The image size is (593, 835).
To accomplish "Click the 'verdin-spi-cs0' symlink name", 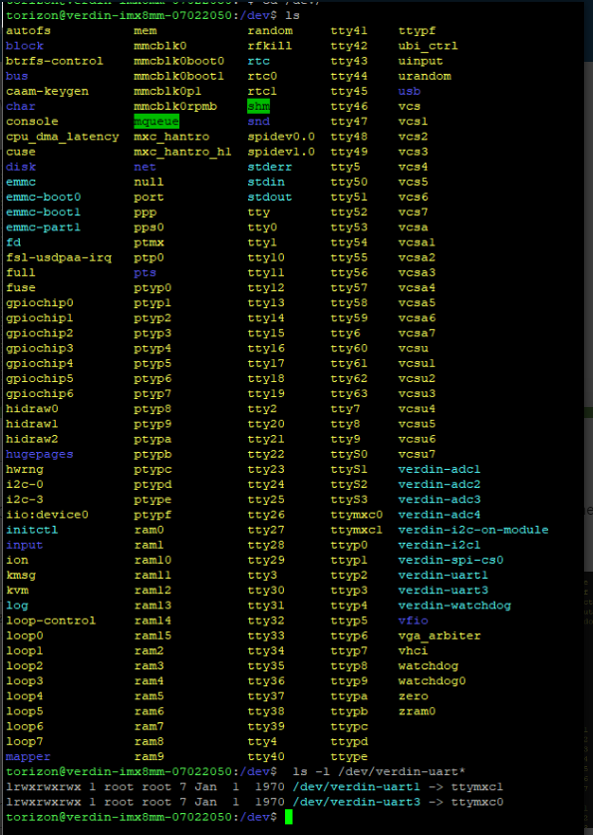I will pos(451,561).
